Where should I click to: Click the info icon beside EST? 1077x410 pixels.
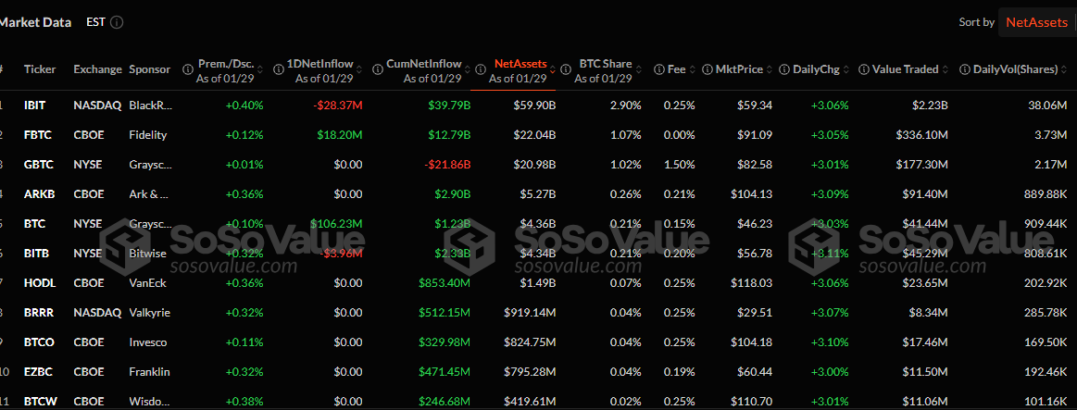tap(117, 22)
